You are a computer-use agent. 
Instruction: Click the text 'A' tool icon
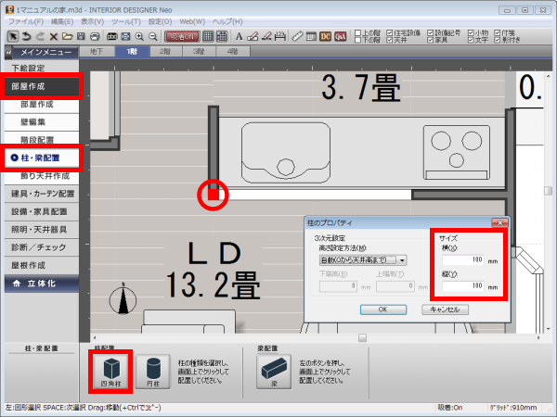click(239, 36)
